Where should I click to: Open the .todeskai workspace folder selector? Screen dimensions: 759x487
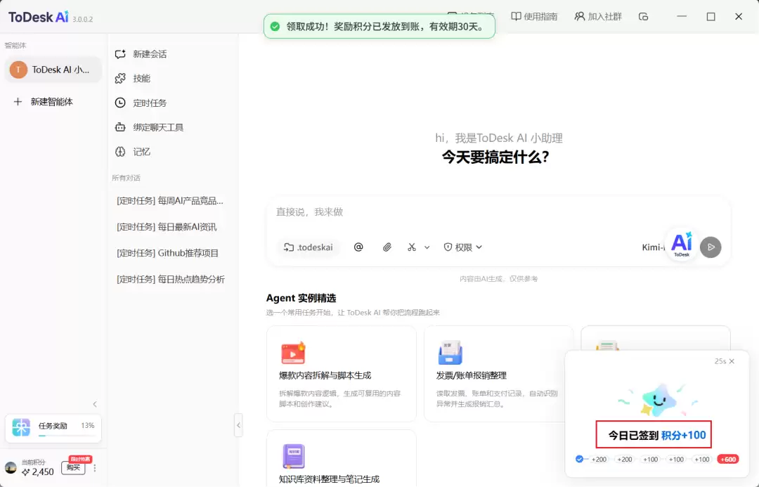point(309,247)
